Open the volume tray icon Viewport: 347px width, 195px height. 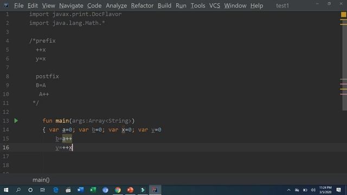[x=313, y=190]
